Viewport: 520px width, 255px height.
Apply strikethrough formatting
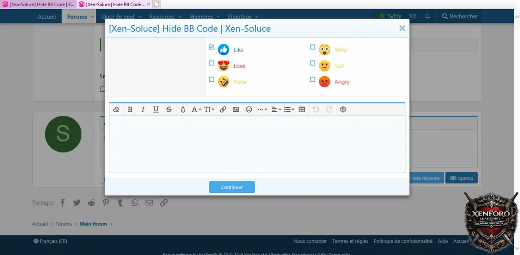tap(169, 110)
